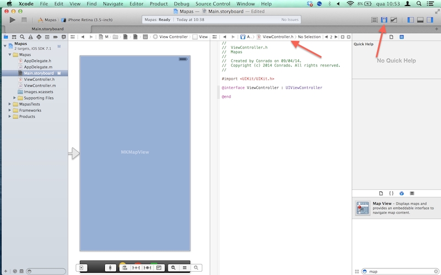This screenshot has height=275, width=441.
Task: Run the Mapas project with the play button
Action: tap(12, 20)
